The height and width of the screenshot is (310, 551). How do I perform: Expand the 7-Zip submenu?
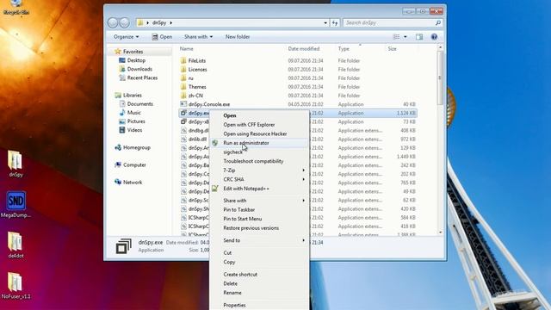pos(259,170)
